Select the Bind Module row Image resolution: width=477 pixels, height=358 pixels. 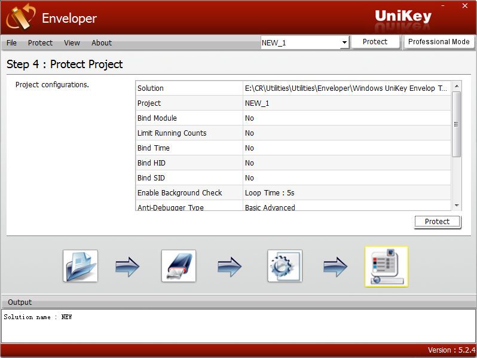[x=293, y=118]
